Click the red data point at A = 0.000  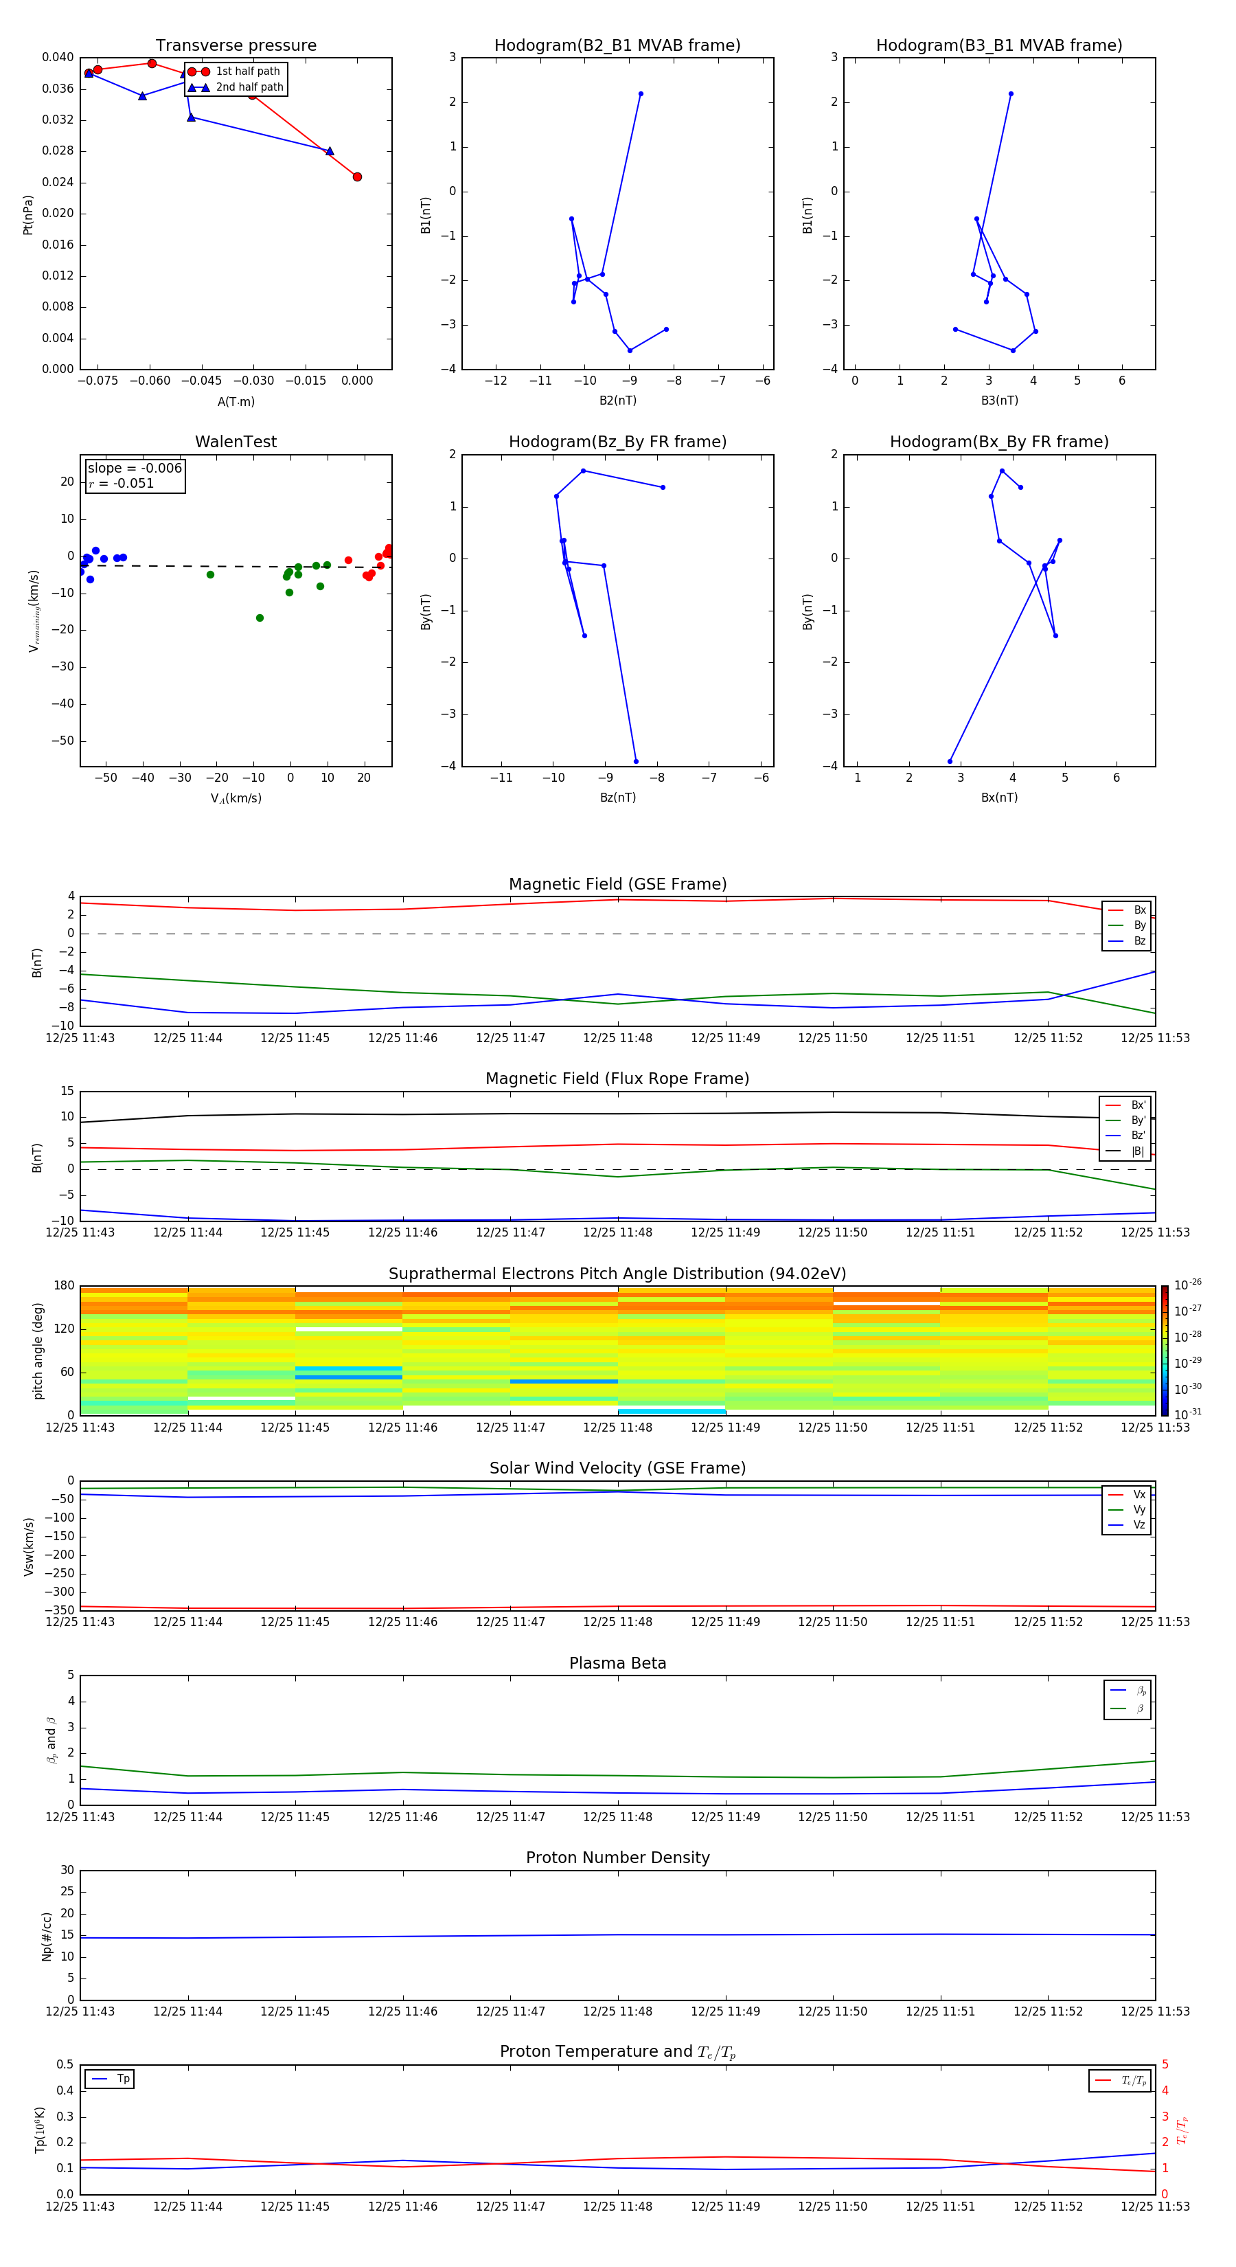357,177
